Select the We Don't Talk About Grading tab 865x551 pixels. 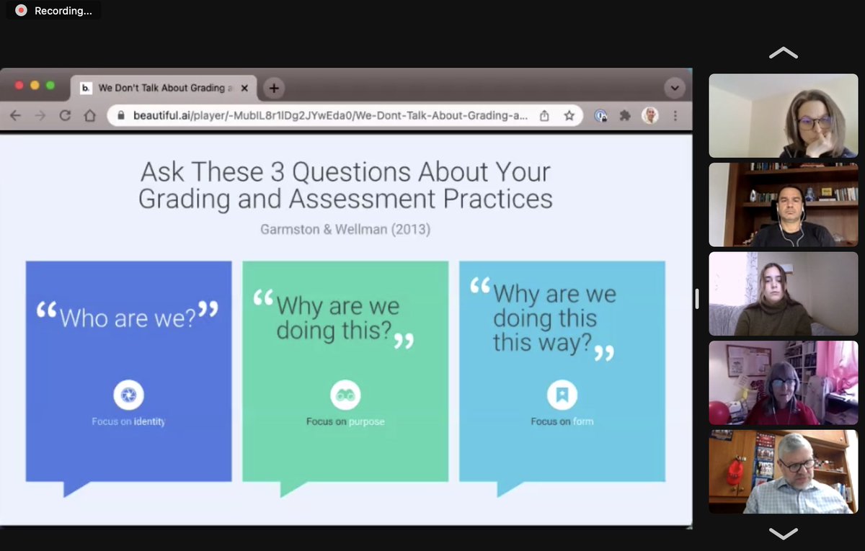(x=165, y=88)
